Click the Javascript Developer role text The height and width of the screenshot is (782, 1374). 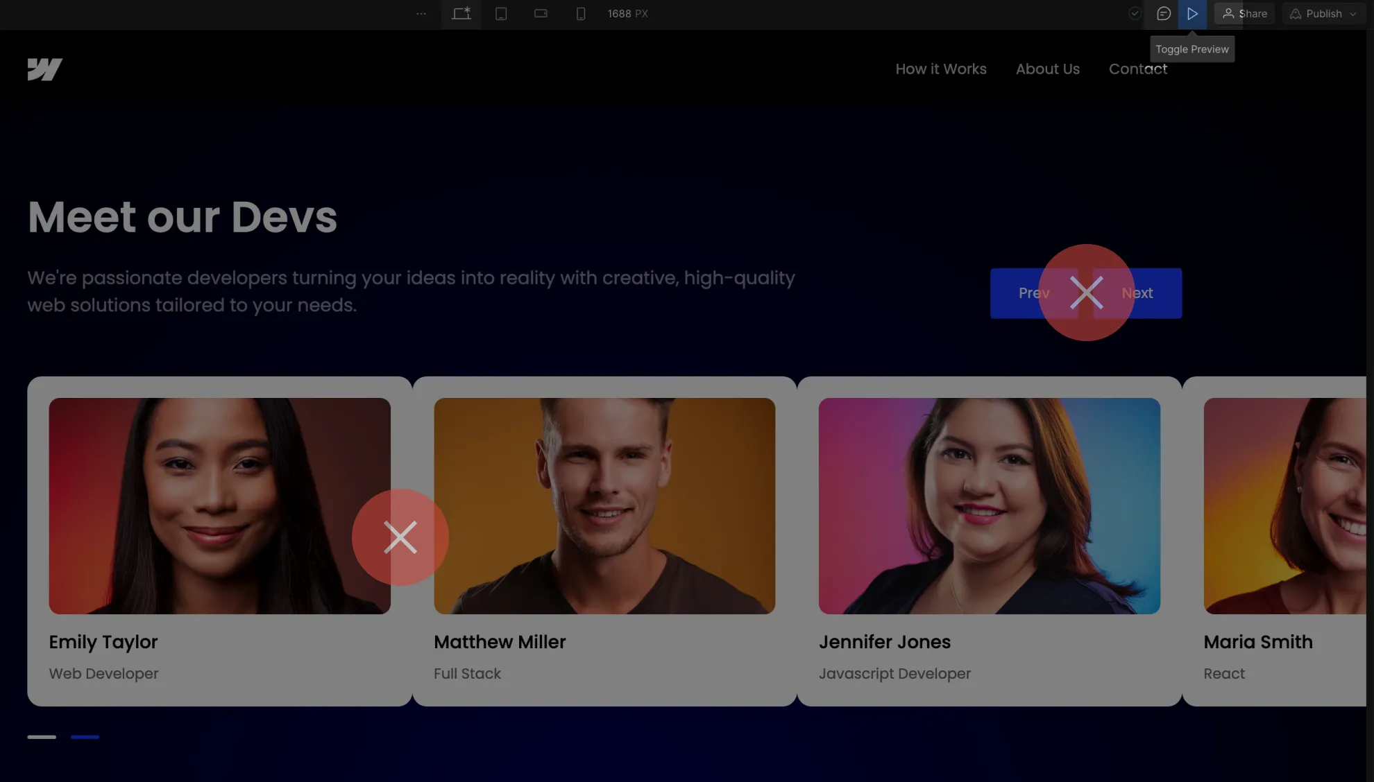coord(894,674)
